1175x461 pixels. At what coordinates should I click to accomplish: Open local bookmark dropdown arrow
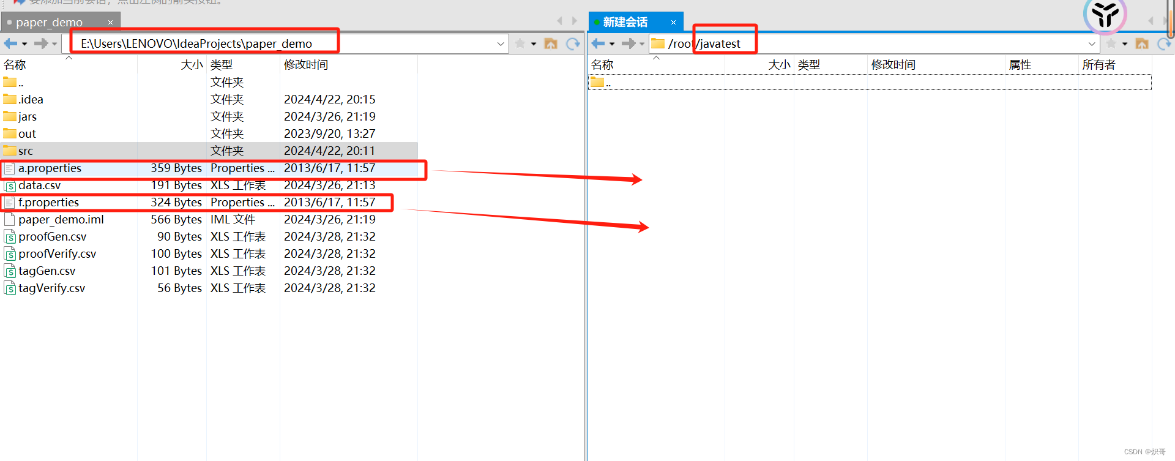534,44
